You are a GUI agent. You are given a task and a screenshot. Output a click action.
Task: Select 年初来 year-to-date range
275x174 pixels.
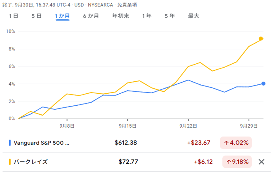pos(120,16)
